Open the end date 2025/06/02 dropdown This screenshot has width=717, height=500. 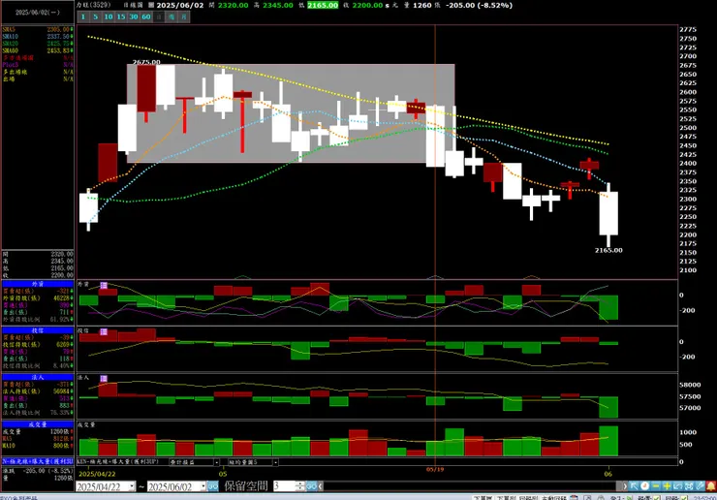[x=203, y=486]
